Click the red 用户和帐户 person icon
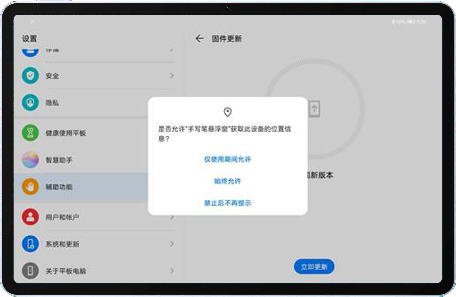This screenshot has width=456, height=297. coord(30,217)
